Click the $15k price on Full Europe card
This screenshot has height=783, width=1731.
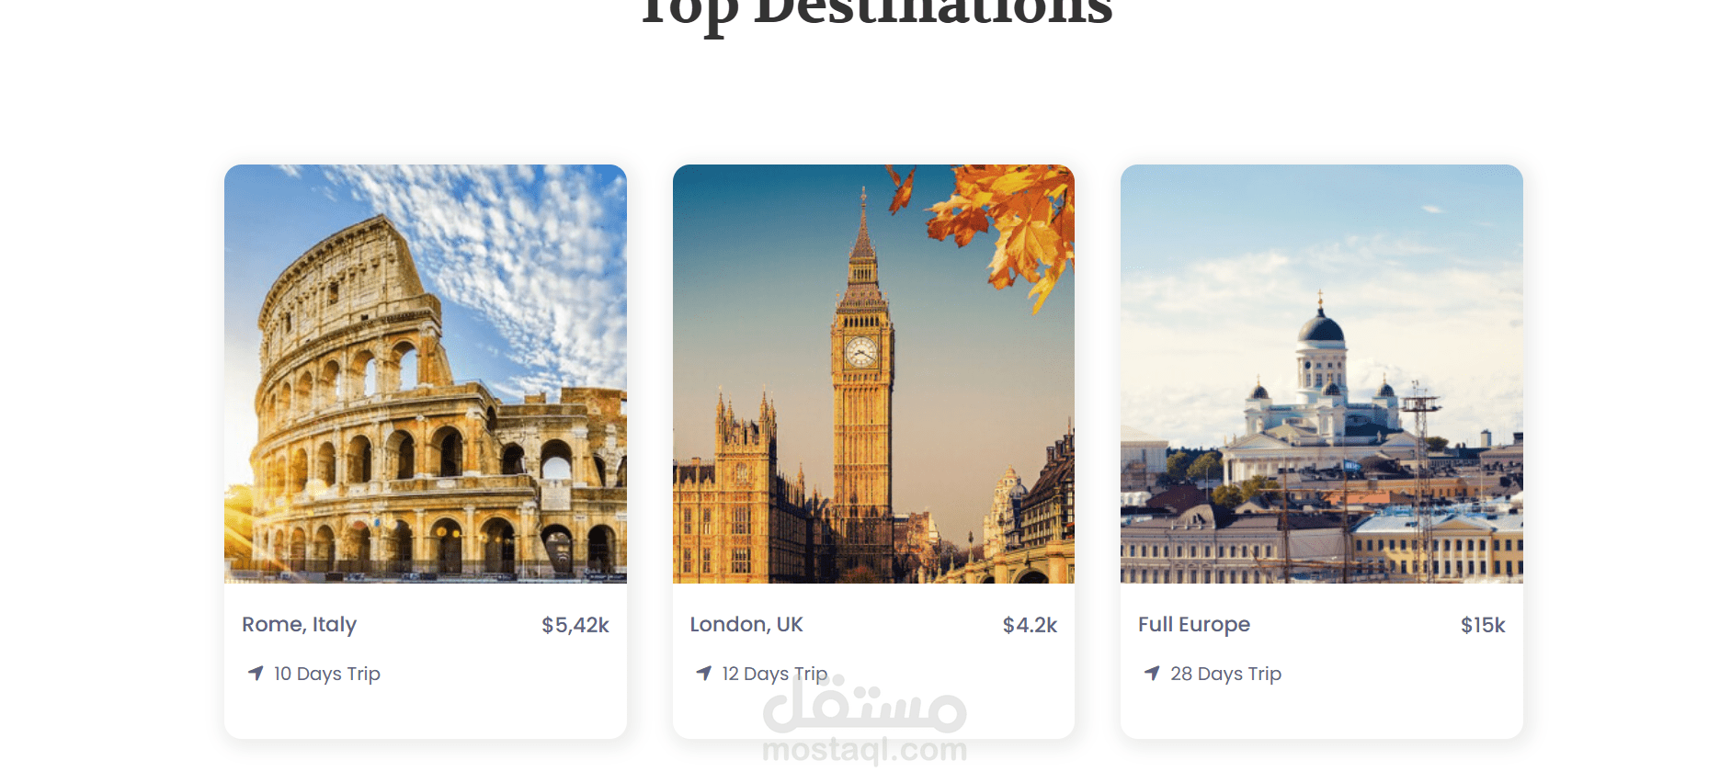[1483, 626]
